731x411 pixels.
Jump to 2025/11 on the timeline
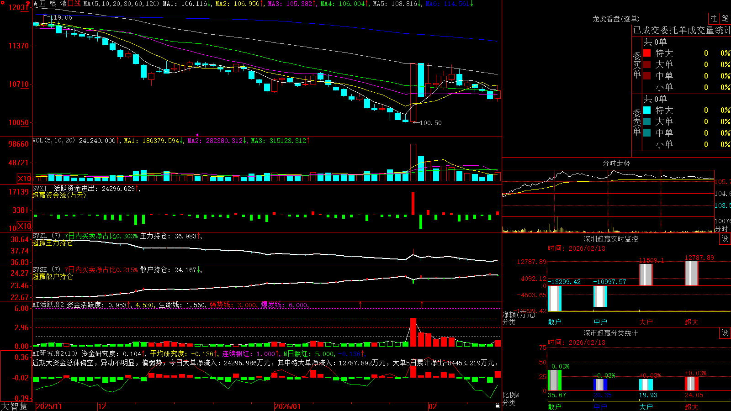(49, 406)
